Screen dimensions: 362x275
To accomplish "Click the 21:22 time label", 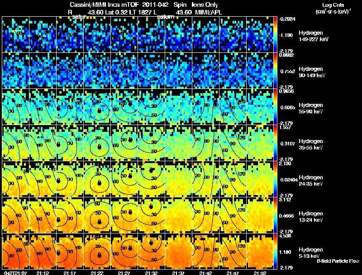I will pos(97,273).
